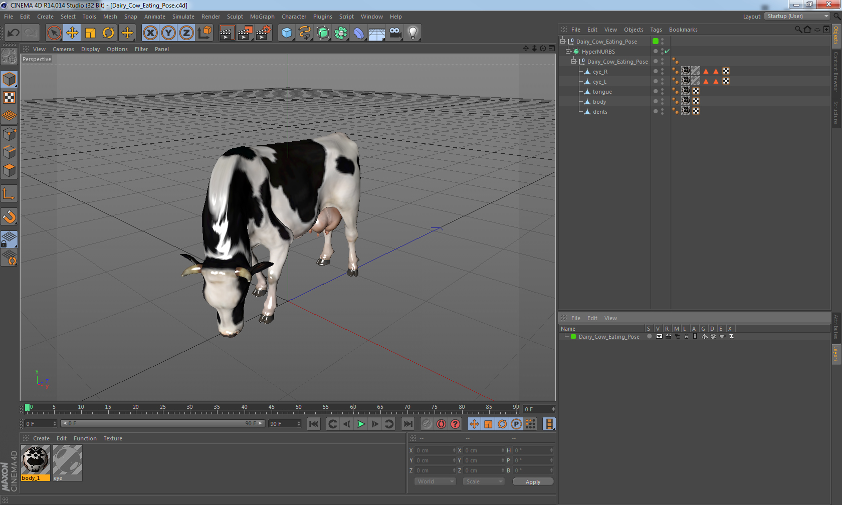Toggle HyperNURBS enabled checkmark

(667, 51)
